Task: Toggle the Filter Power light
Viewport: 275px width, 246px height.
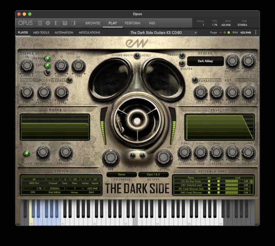Action: (x=27, y=153)
